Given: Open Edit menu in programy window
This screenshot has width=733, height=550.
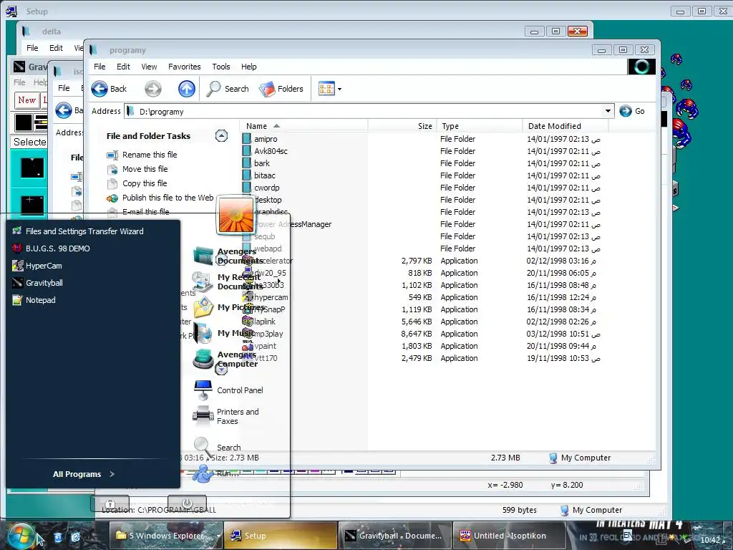Looking at the screenshot, I should point(123,67).
